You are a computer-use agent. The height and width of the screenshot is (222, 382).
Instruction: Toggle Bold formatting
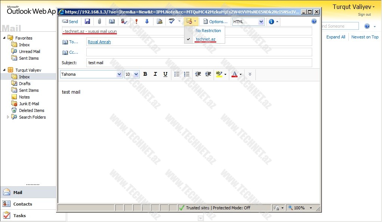click(x=145, y=74)
